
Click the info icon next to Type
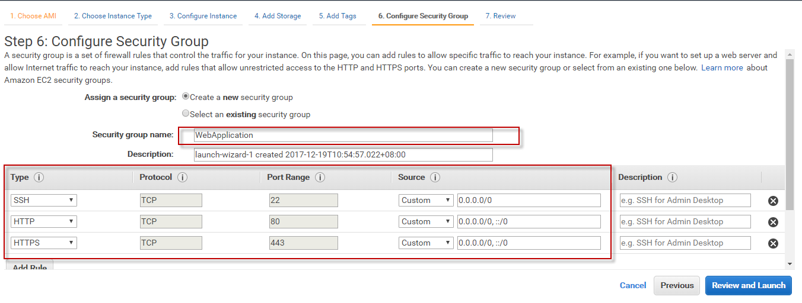[x=39, y=178]
